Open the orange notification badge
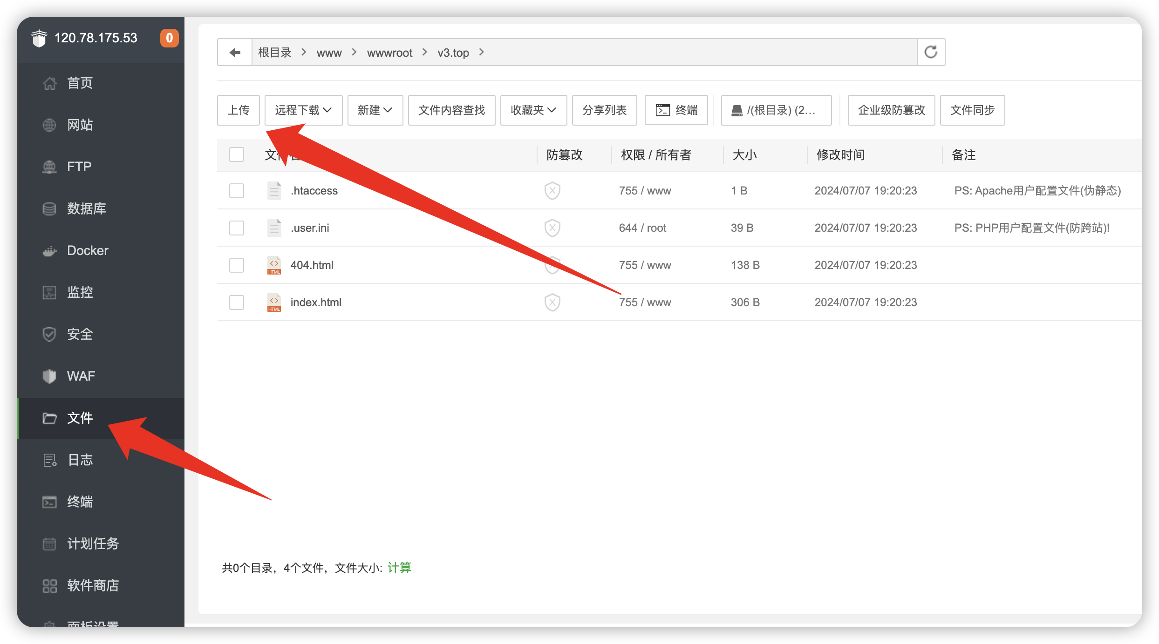Image resolution: width=1159 pixels, height=644 pixels. pyautogui.click(x=169, y=38)
